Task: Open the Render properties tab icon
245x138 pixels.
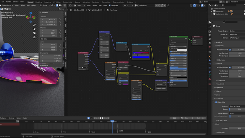Action: pos(210,32)
